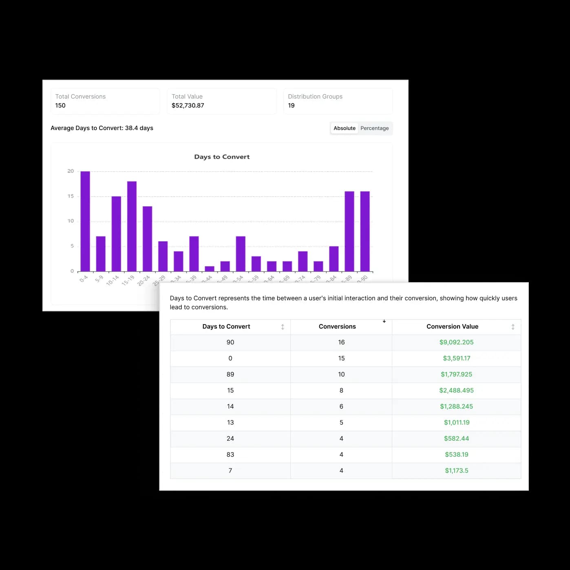Click the Conversions column header text
Screen dimensions: 570x570
337,327
